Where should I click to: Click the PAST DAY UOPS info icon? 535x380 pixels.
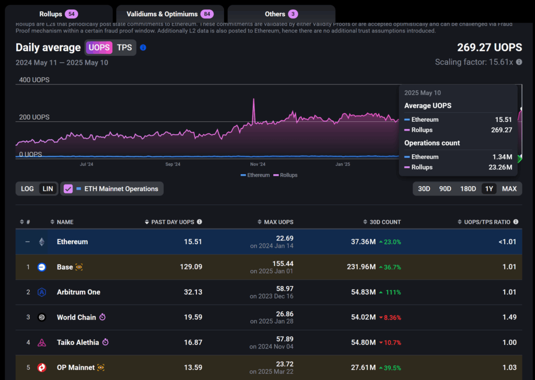pos(200,222)
